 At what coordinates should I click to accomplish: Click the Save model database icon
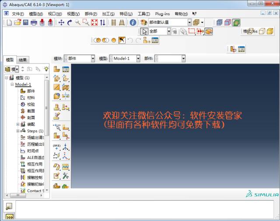click(26, 22)
